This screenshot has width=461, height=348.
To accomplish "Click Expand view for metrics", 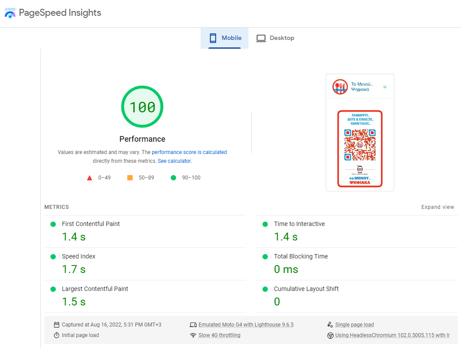I will click(437, 207).
